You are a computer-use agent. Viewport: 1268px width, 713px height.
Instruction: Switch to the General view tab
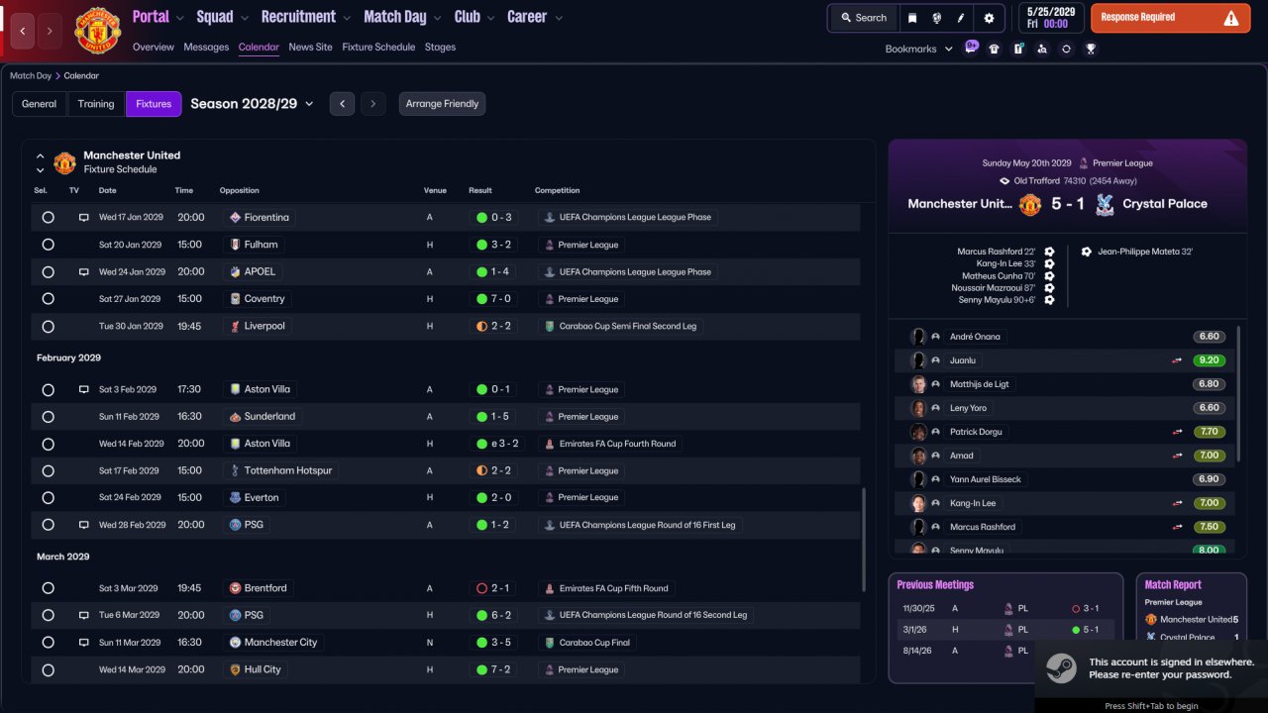pyautogui.click(x=40, y=104)
